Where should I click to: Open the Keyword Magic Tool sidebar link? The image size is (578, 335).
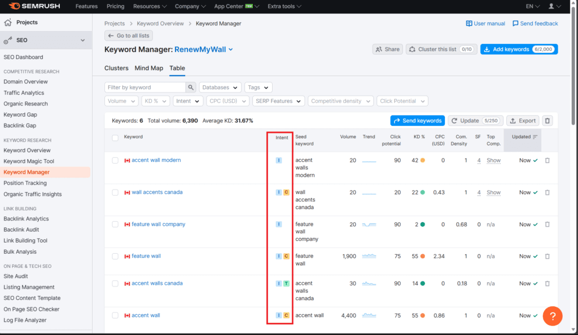click(29, 161)
